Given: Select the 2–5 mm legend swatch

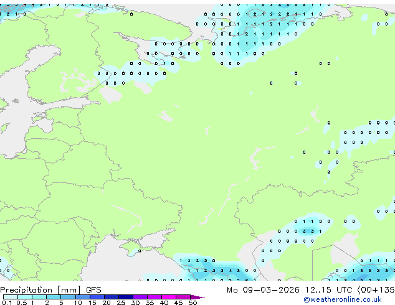Looking at the screenshot, I should click(54, 297).
